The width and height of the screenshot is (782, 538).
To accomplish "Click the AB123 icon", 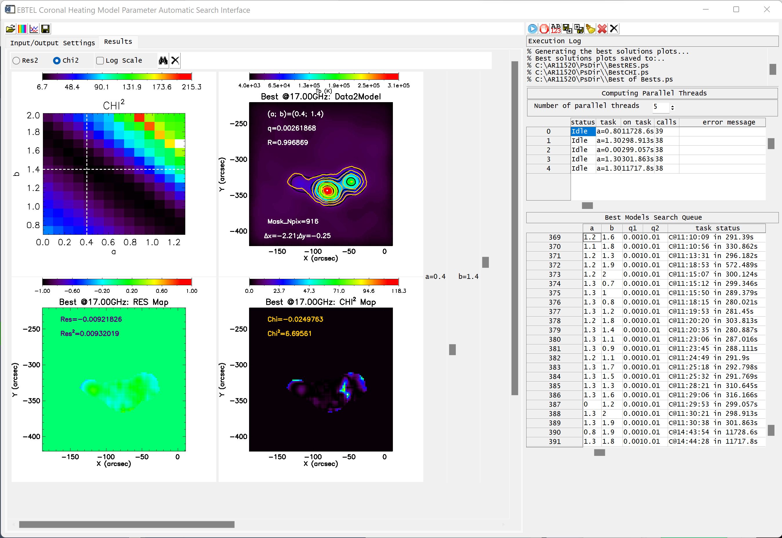I will tap(556, 29).
